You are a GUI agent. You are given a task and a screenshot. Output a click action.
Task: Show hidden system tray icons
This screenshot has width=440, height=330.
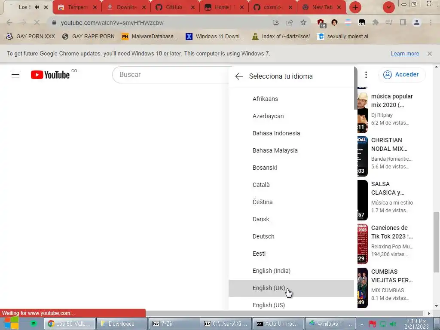362,324
